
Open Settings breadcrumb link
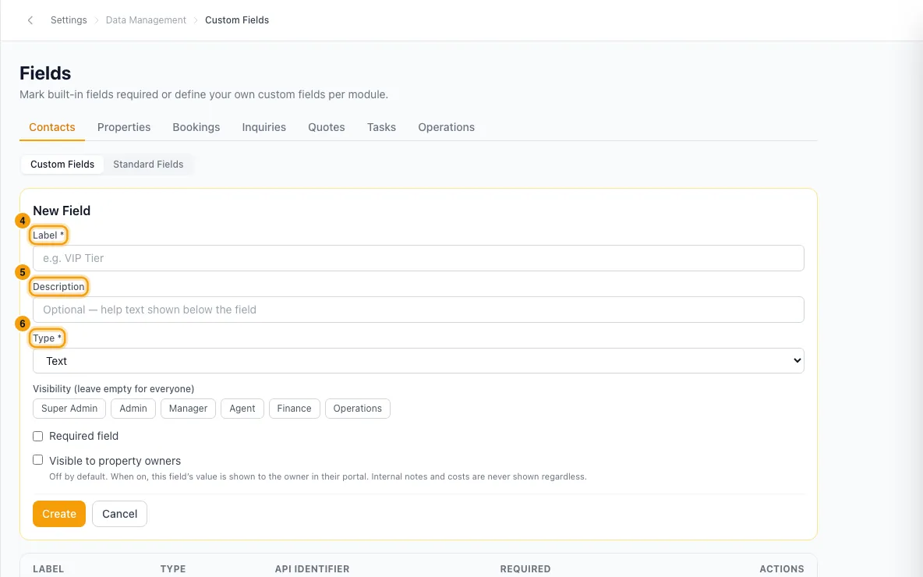pyautogui.click(x=69, y=20)
